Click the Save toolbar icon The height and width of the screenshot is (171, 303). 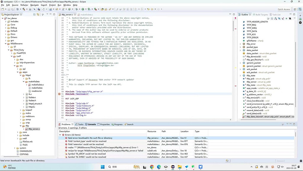(x=9, y=9)
